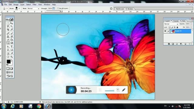
Task: Switch foreground and background colors
Action: tap(12, 60)
